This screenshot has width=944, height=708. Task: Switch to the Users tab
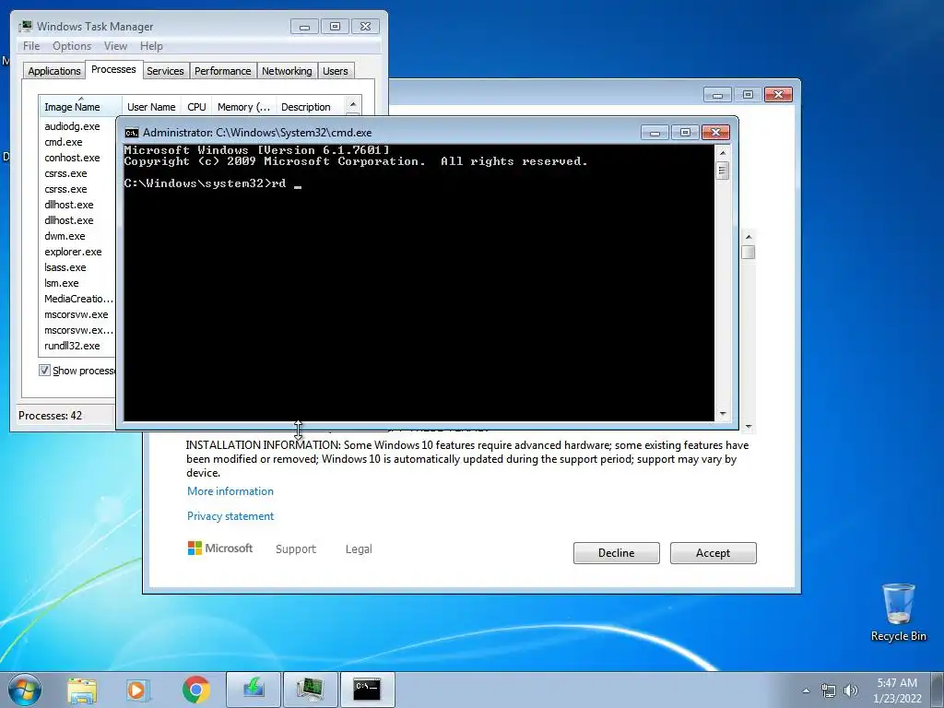[x=336, y=71]
